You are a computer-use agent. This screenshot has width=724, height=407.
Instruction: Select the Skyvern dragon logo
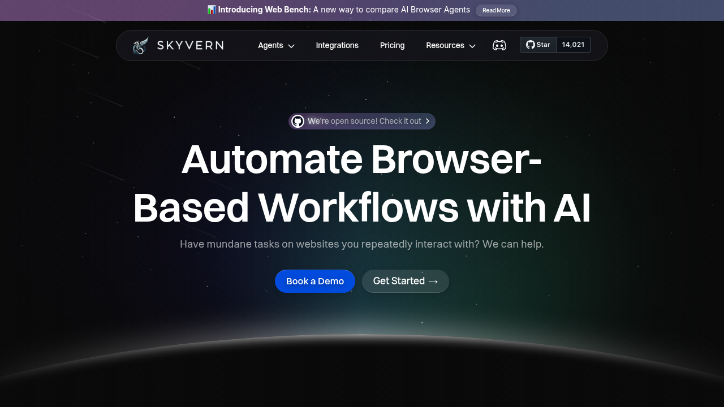(x=140, y=45)
